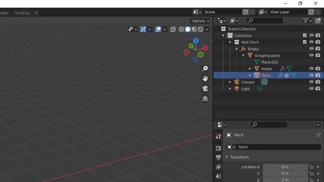Switch to Scripting workspace tab

coord(22,13)
